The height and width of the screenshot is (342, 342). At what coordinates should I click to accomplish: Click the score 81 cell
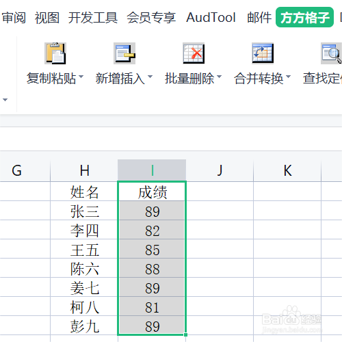click(x=152, y=306)
